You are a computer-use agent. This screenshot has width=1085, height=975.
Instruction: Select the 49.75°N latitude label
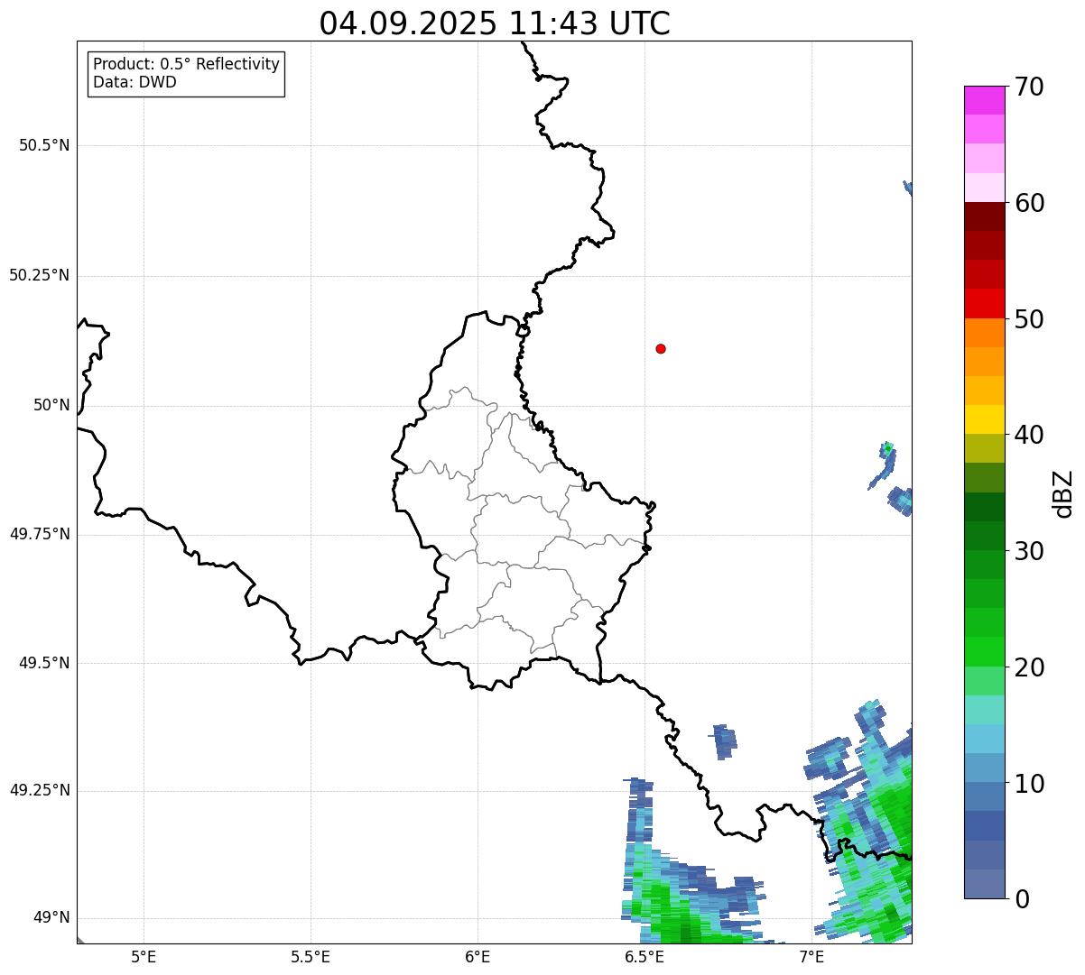point(40,534)
